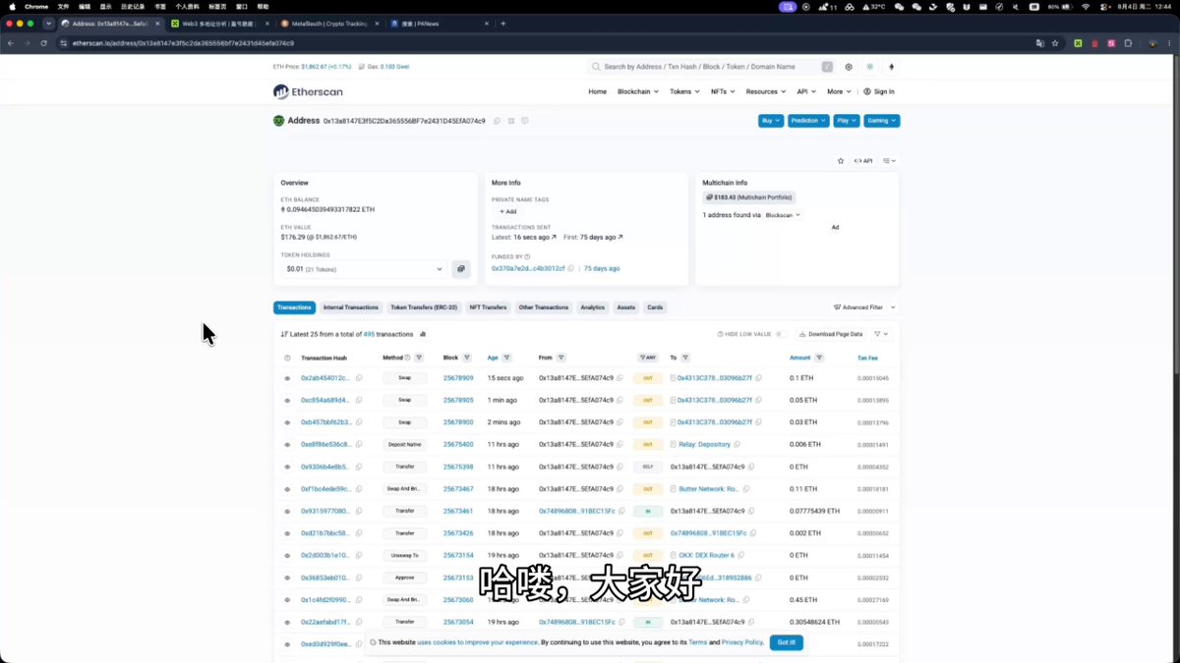Viewport: 1180px width, 663px height.
Task: Focus the Etherscan search field
Action: (x=710, y=67)
